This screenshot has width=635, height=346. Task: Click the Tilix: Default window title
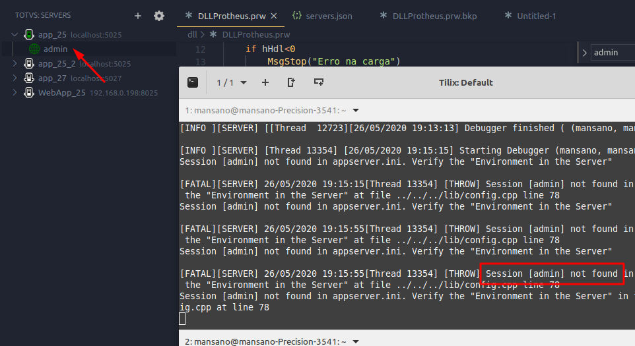pyautogui.click(x=466, y=82)
